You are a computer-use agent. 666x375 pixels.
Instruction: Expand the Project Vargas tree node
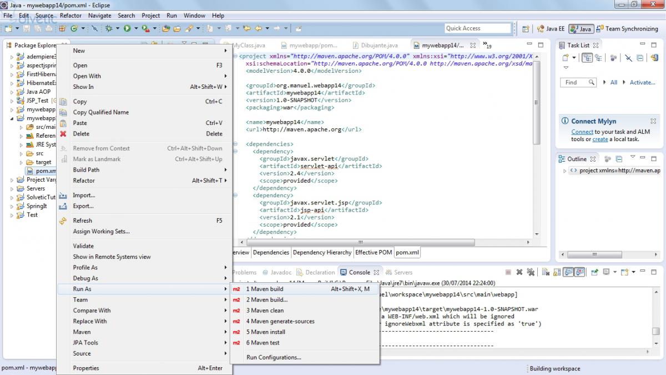(x=12, y=180)
